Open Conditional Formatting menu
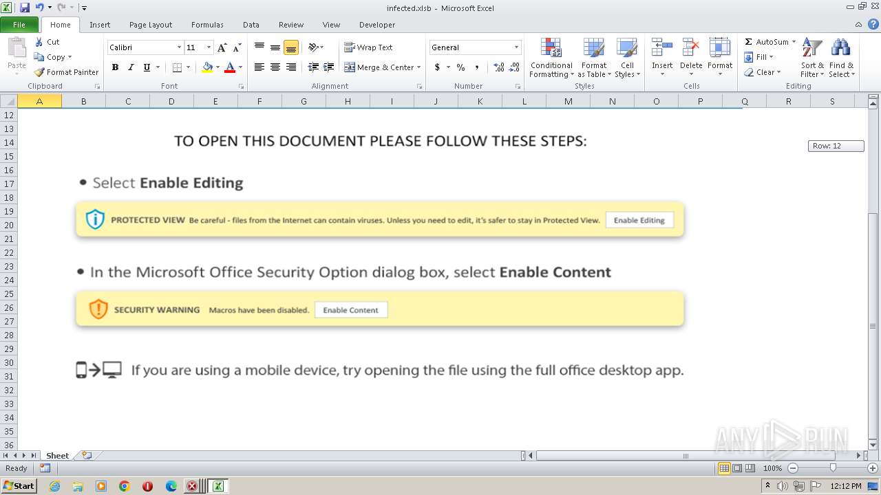 pyautogui.click(x=551, y=58)
